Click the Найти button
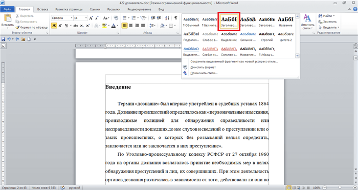The width and height of the screenshot is (358, 190). tap(326, 16)
